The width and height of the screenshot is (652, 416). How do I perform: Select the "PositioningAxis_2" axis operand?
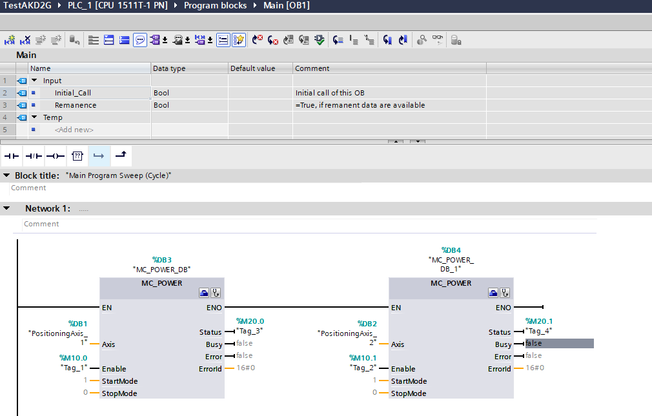pos(347,337)
